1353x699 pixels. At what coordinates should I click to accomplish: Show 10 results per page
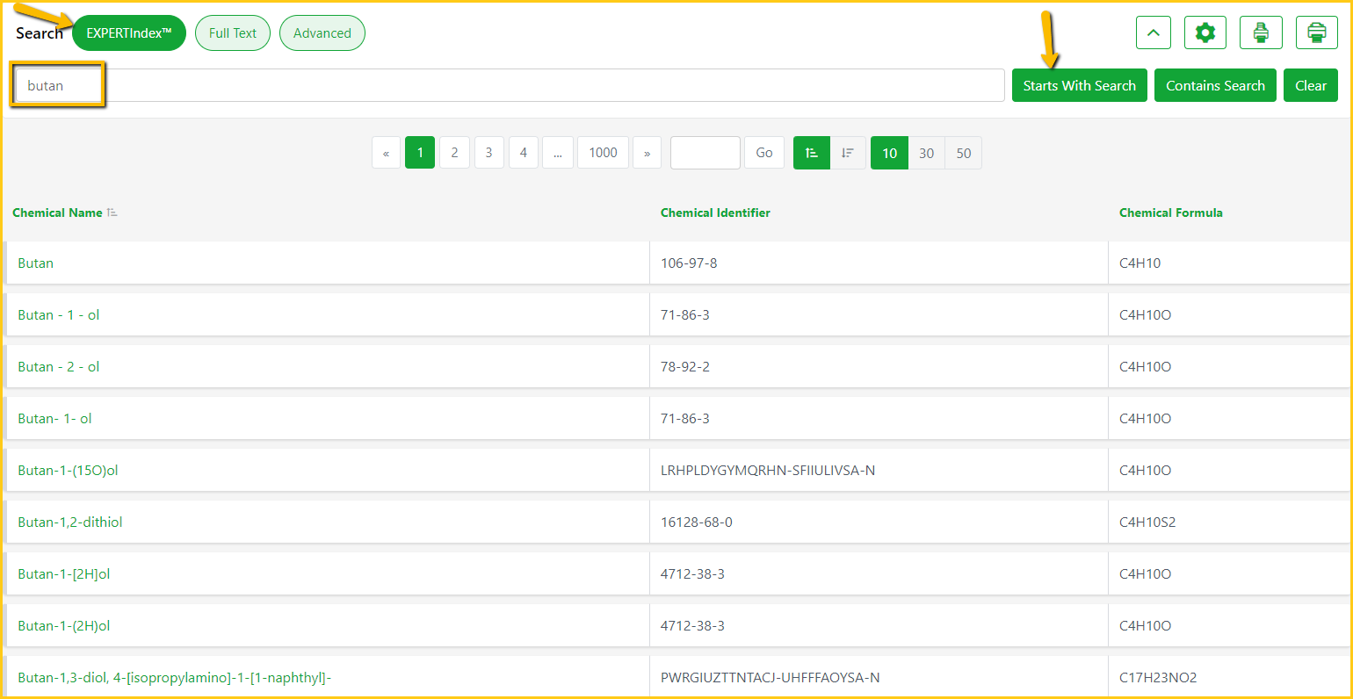(889, 153)
